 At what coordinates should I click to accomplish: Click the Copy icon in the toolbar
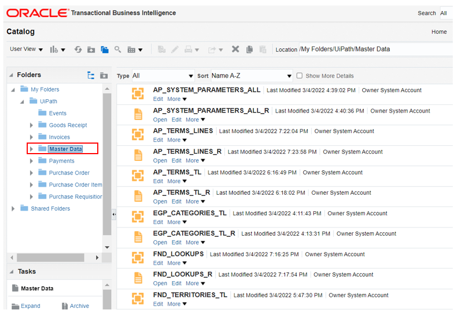pos(249,49)
